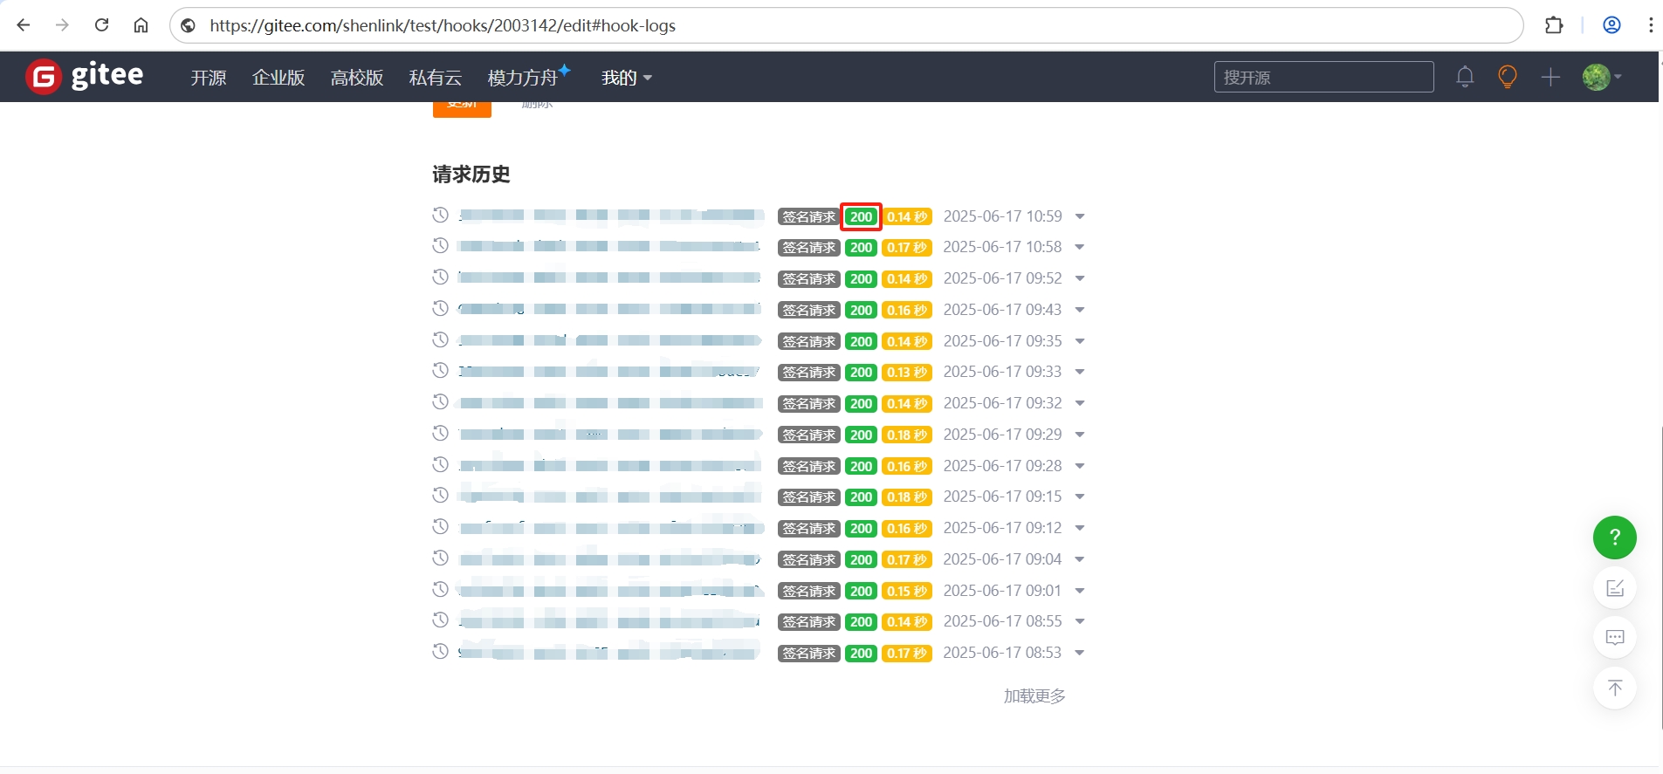Reload the page
Viewport: 1663px width, 774px height.
pos(102,25)
